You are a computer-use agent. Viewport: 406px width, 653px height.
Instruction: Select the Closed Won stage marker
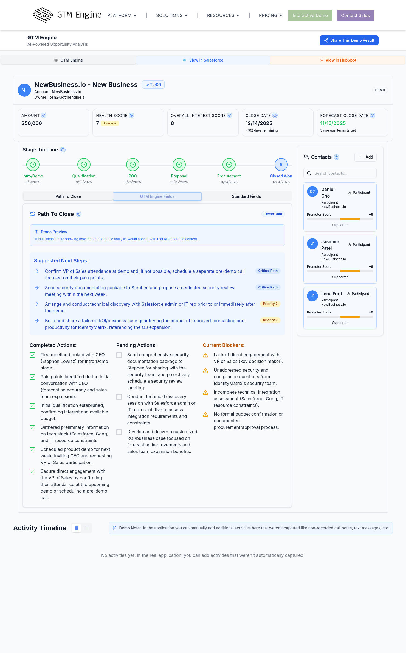click(281, 165)
